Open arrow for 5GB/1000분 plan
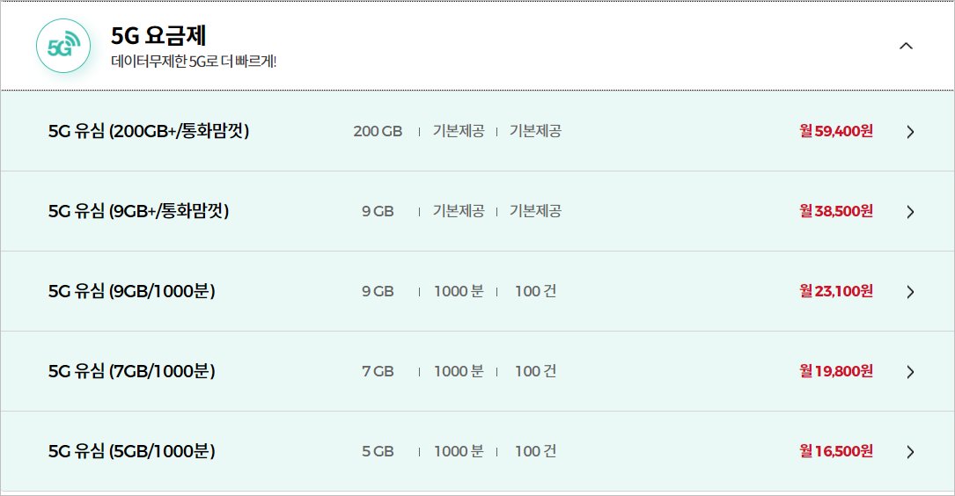955x496 pixels. tap(910, 452)
